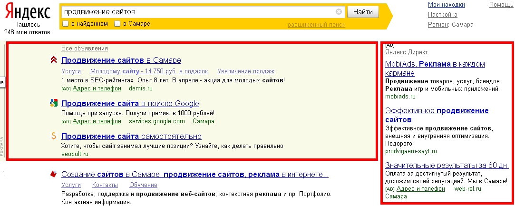
Task: Open 'расширенный поиск' advanced search link
Action: click(x=316, y=25)
